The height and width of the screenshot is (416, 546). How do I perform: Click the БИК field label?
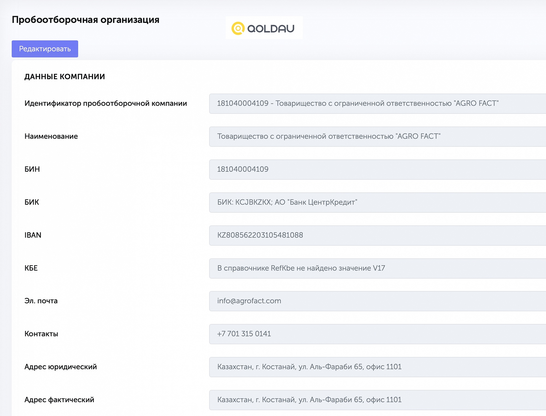point(32,203)
